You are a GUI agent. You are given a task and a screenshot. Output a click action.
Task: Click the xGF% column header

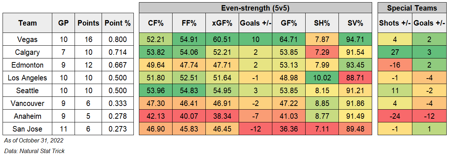tap(222, 23)
